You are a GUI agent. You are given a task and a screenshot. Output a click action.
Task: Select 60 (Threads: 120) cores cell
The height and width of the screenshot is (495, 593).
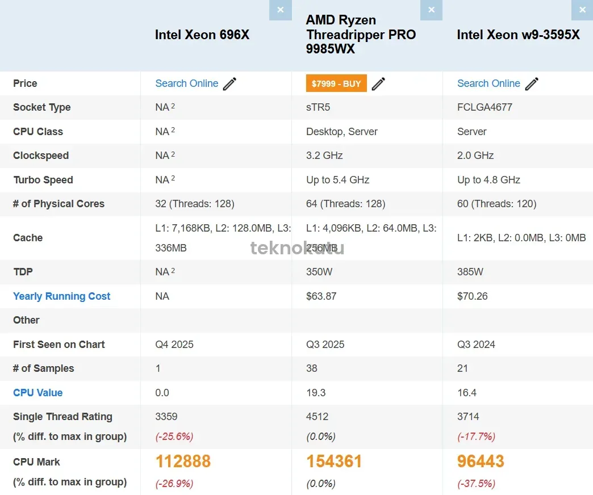(497, 204)
